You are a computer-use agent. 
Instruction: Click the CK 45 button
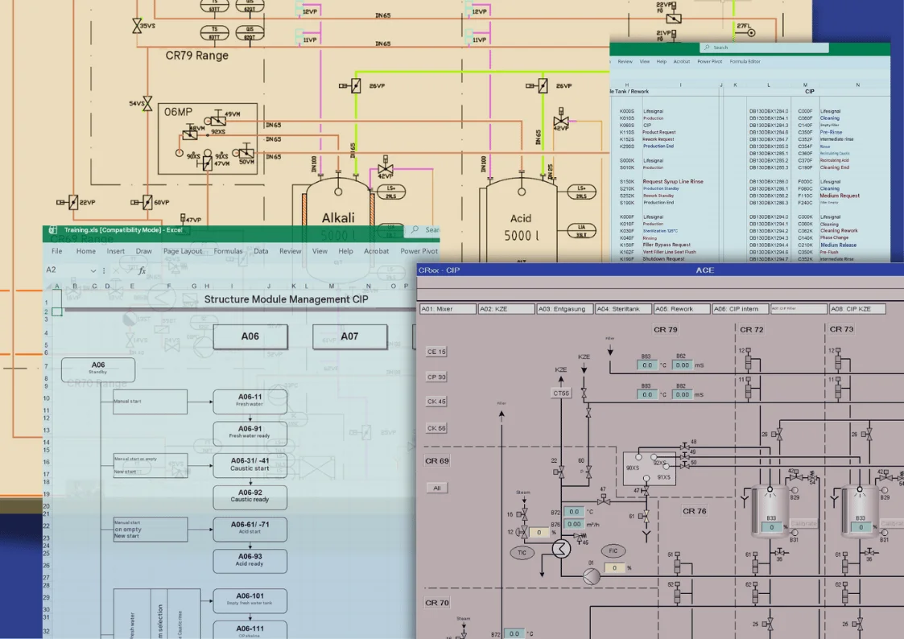(436, 402)
